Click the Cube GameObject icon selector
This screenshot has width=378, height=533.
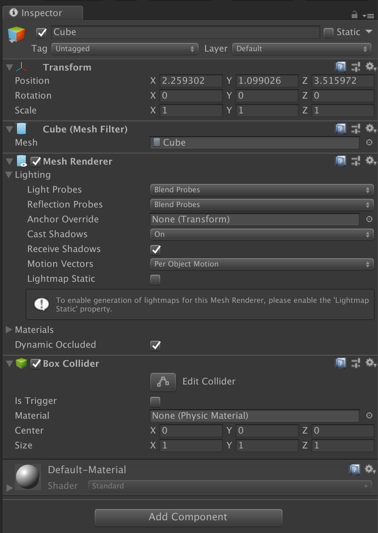point(17,35)
